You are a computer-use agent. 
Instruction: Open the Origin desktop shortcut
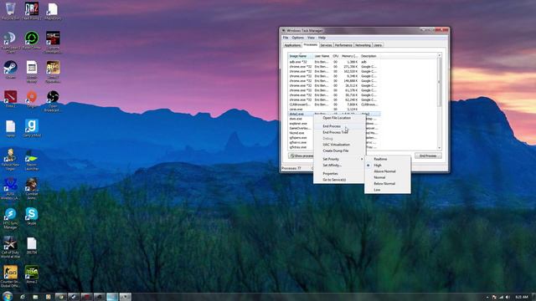tap(32, 99)
